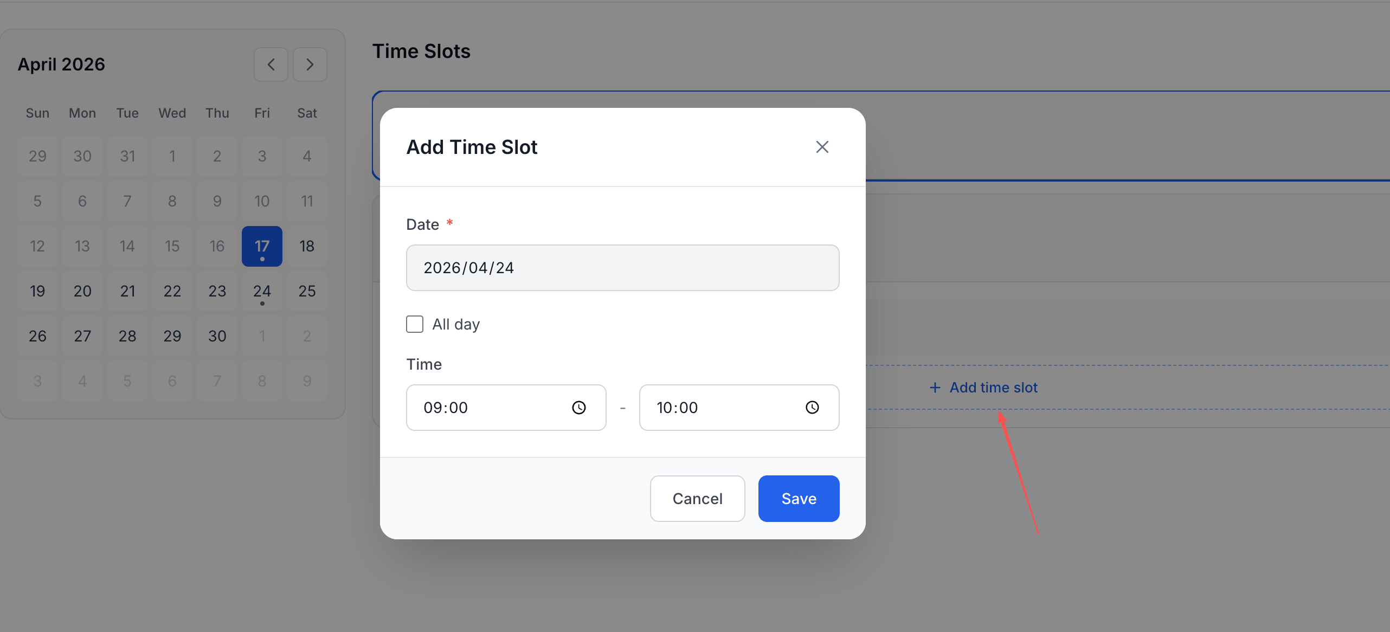
Task: Select April 21 calendar day
Action: (127, 291)
